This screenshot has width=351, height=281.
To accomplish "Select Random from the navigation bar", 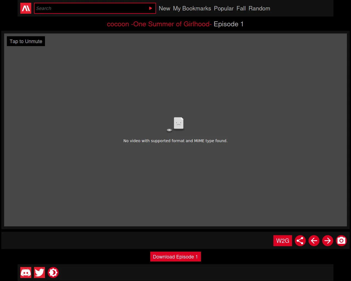I will pyautogui.click(x=259, y=9).
